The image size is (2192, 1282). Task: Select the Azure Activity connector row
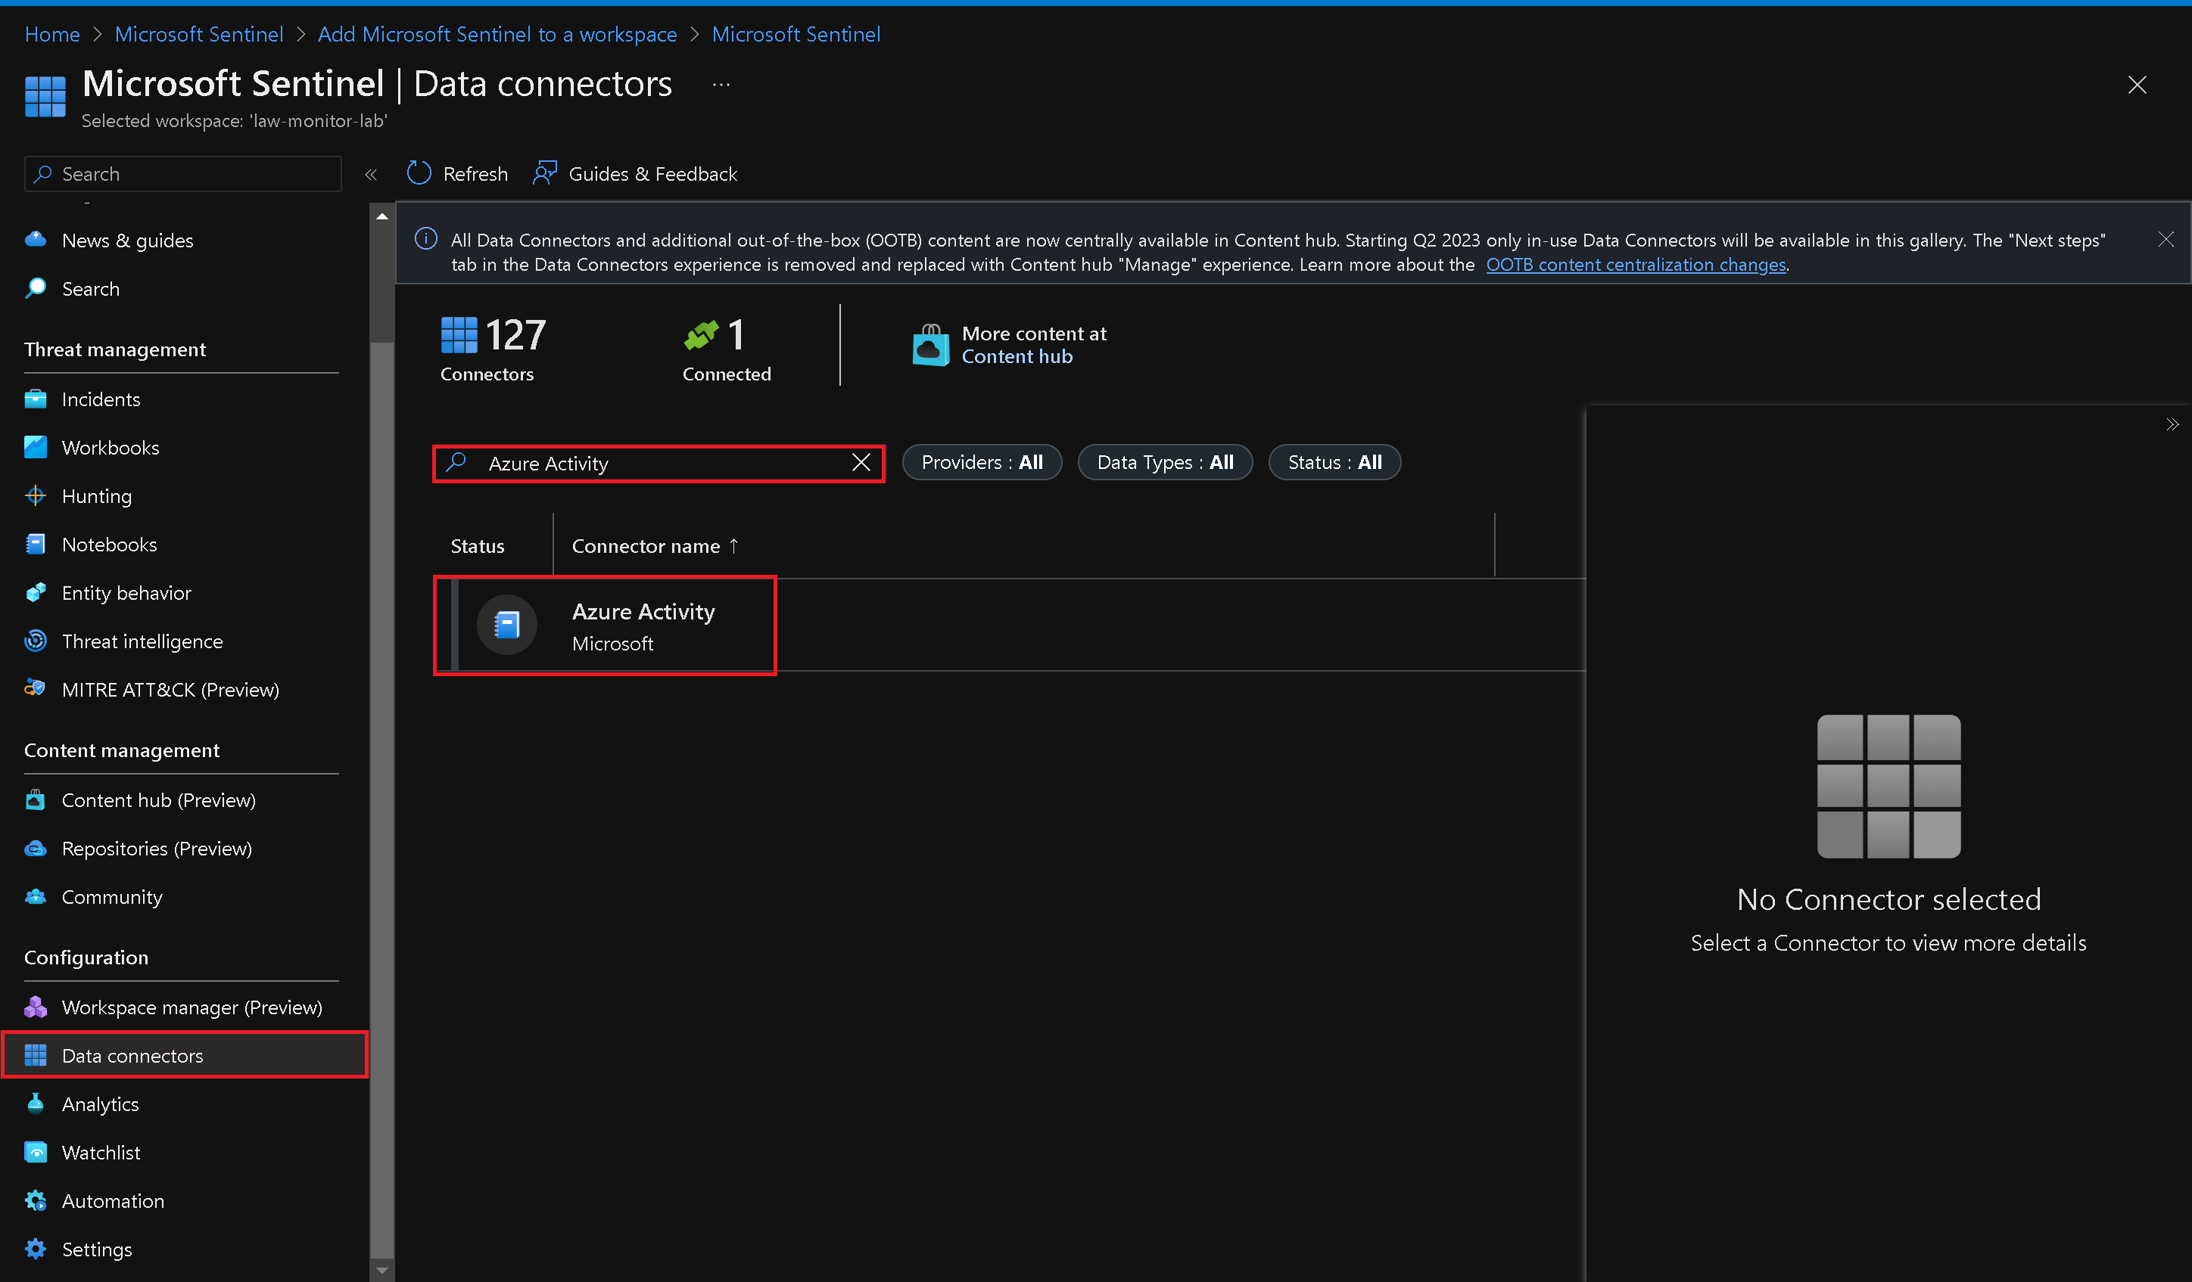1009,625
